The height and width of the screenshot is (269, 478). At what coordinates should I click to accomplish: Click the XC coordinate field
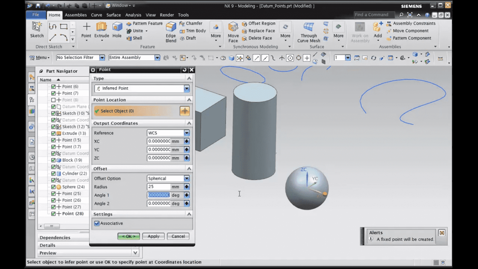point(159,141)
